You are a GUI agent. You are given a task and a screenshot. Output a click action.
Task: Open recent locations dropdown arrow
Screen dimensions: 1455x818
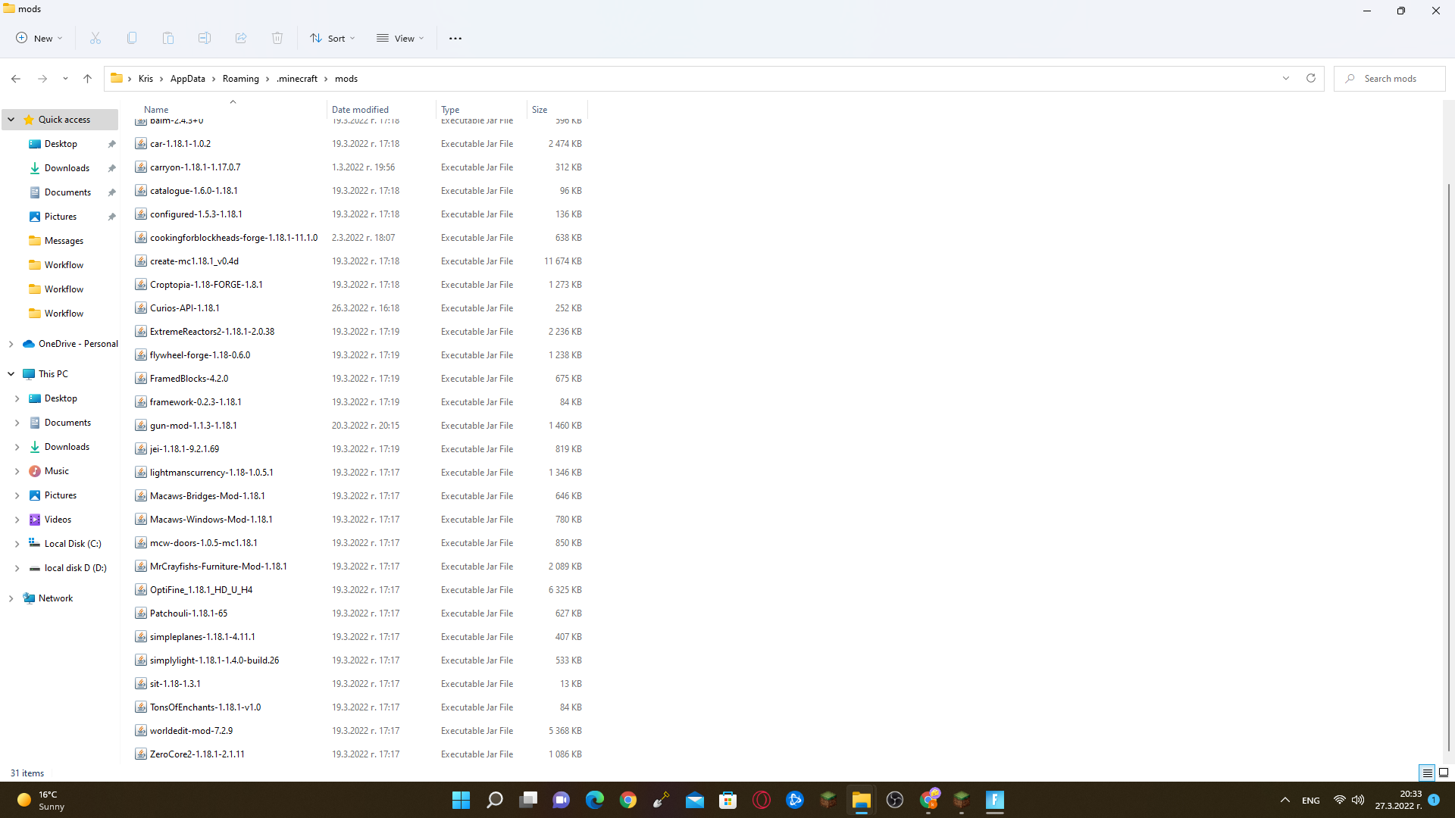(65, 79)
